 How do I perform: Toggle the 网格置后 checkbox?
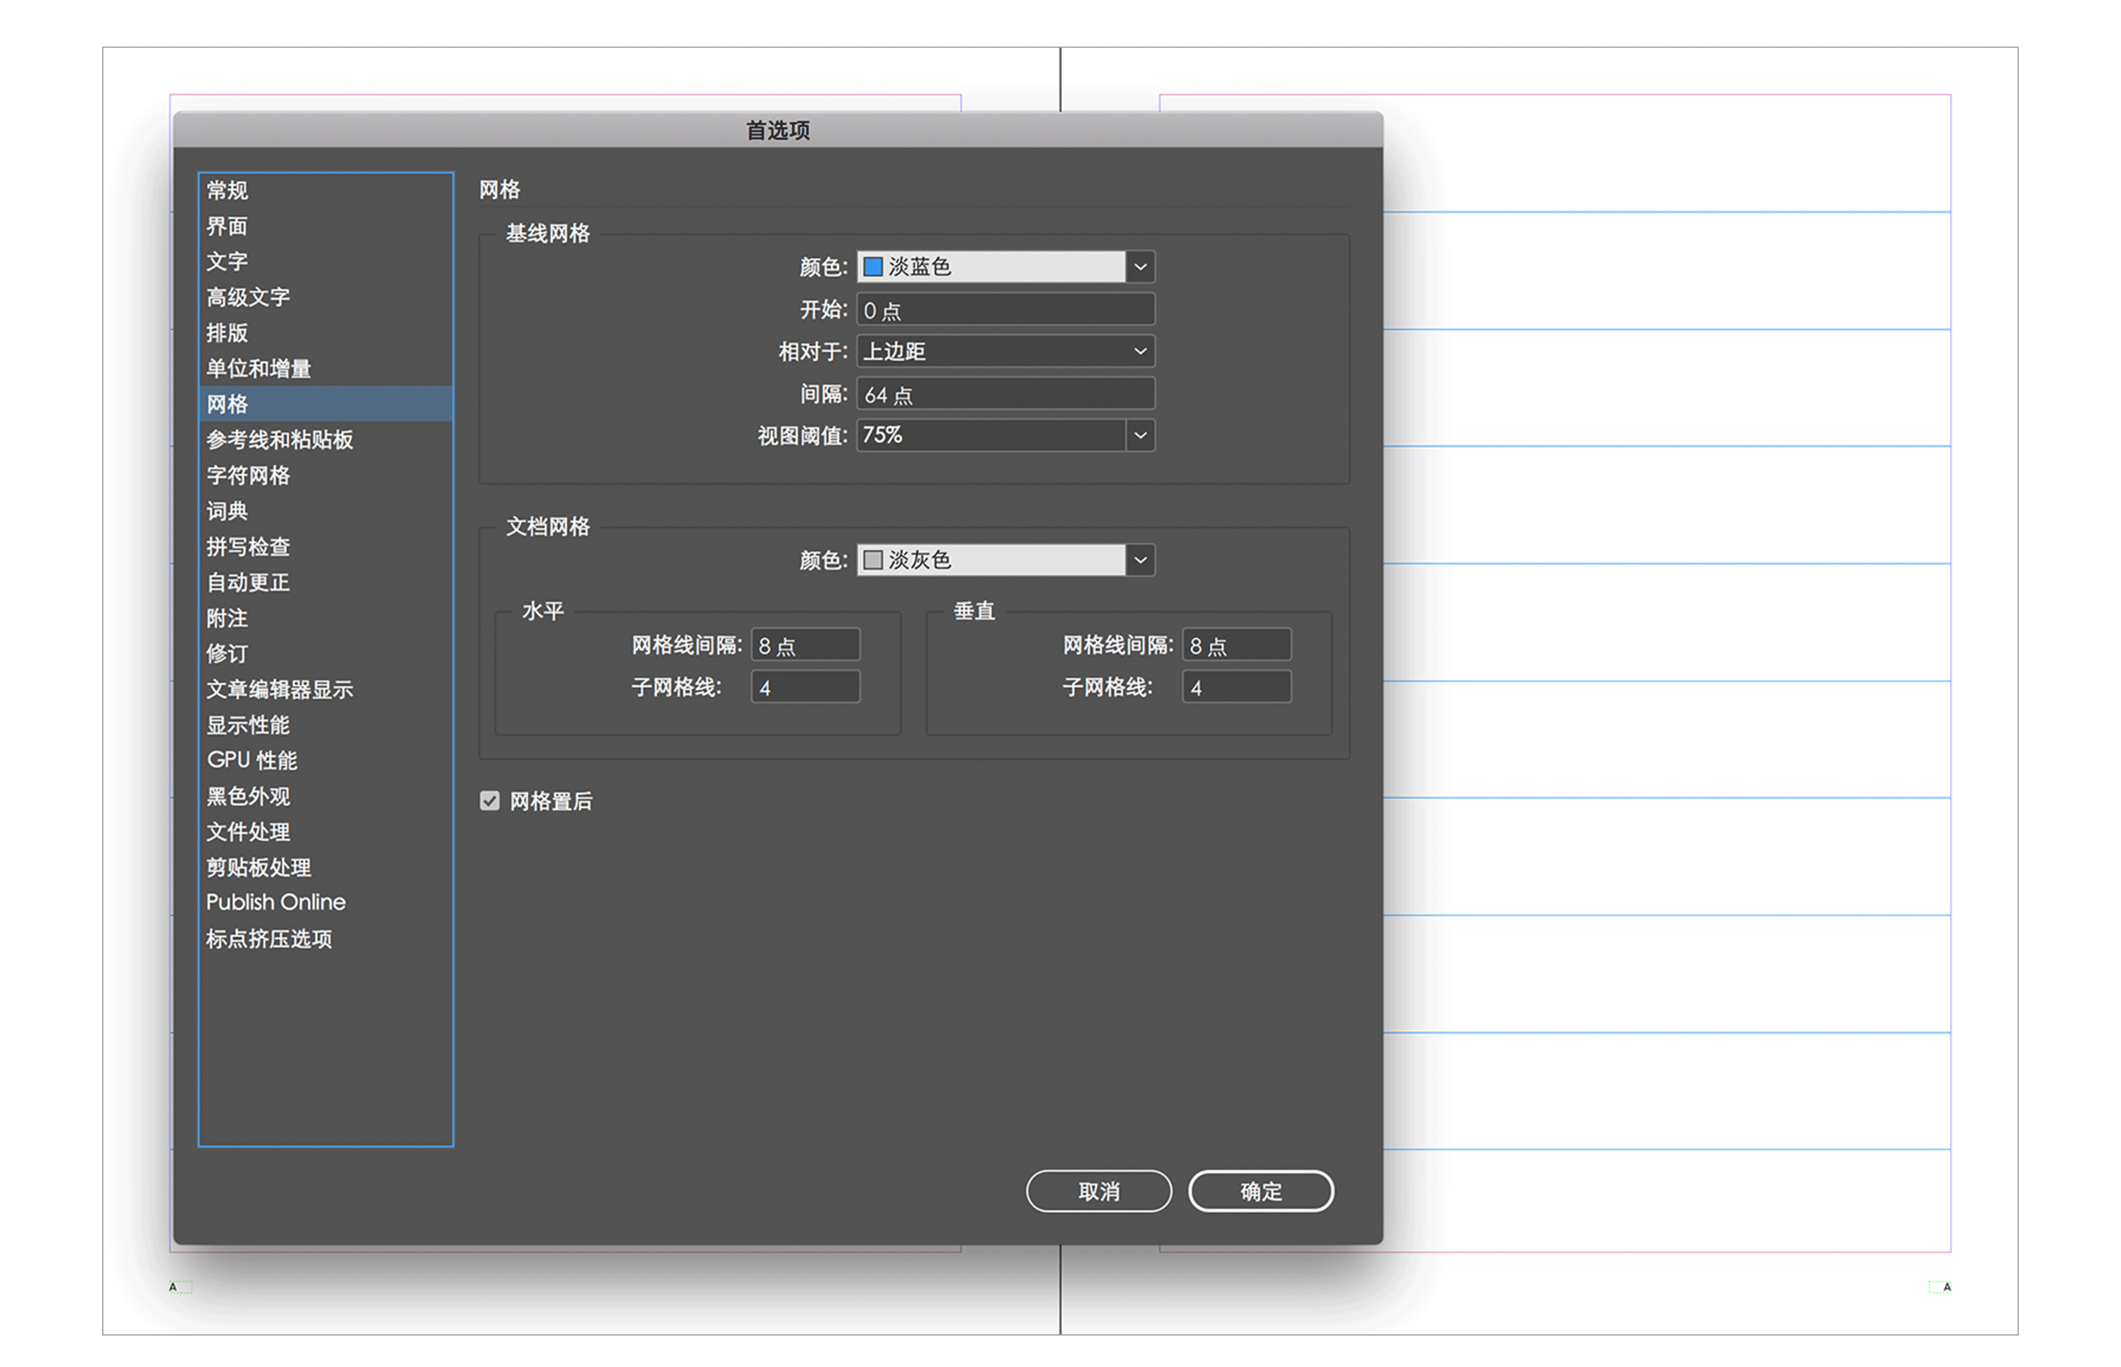pos(489,801)
